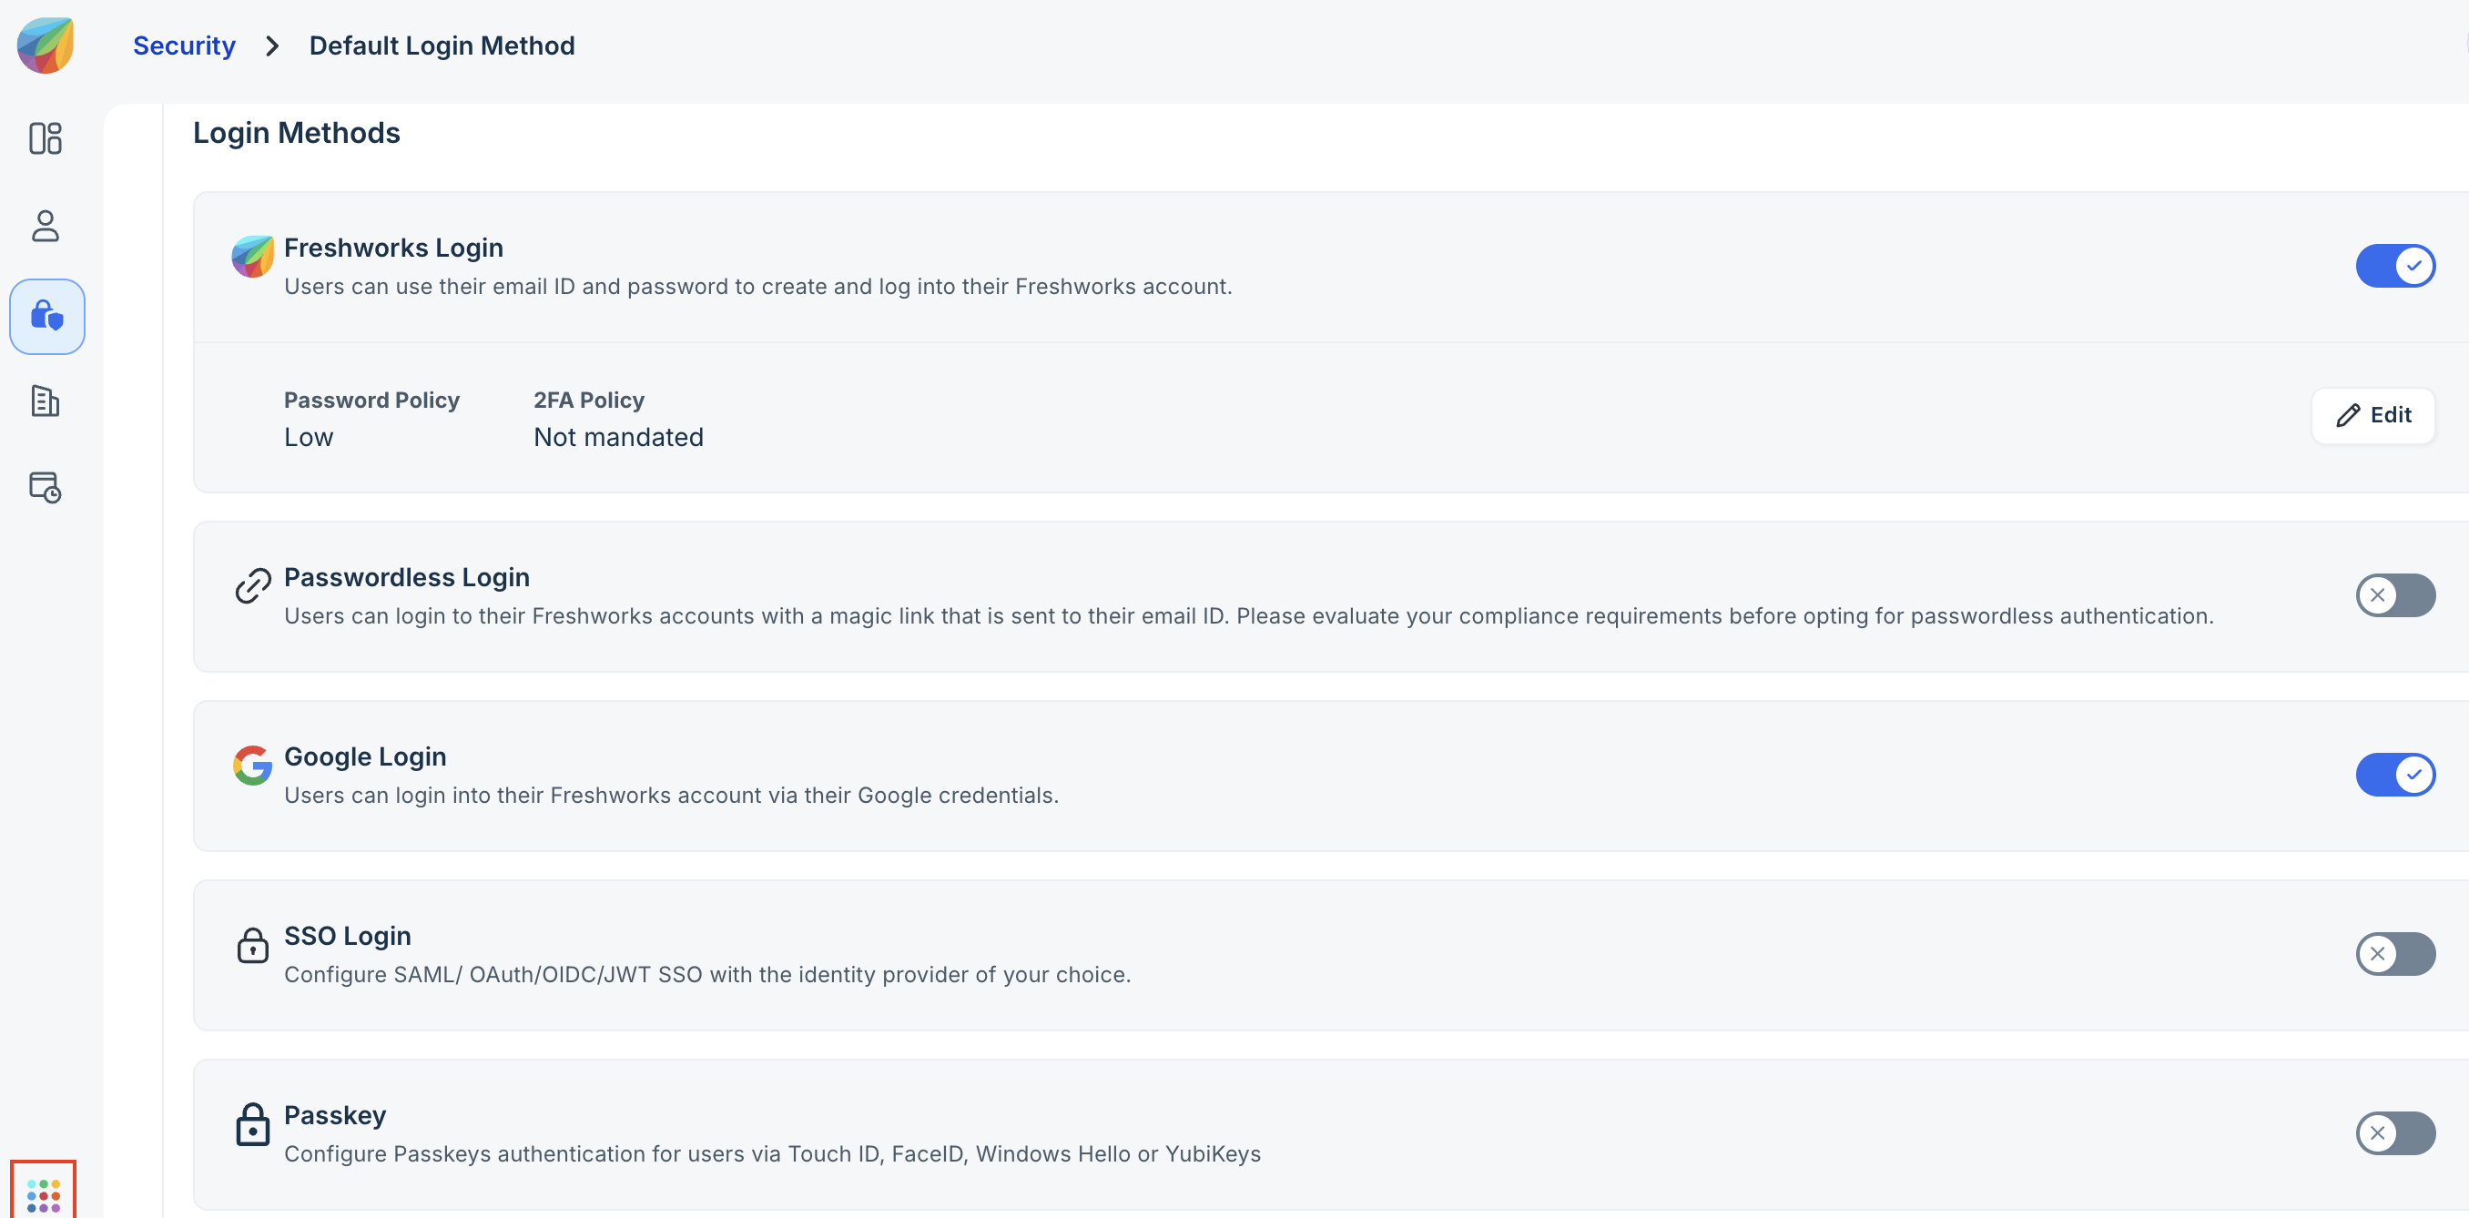2469x1218 pixels.
Task: Open the organization building icon in sidebar
Action: click(45, 401)
